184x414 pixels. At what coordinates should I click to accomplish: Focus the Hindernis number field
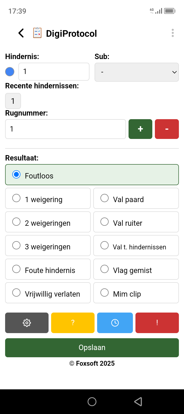click(54, 72)
